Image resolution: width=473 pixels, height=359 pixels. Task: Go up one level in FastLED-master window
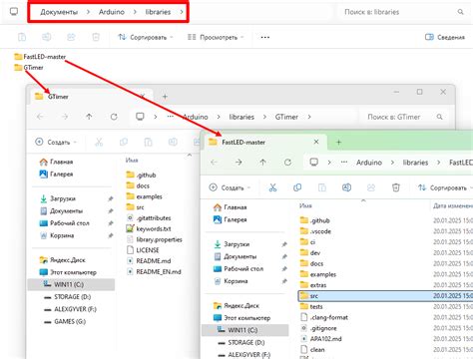point(262,163)
